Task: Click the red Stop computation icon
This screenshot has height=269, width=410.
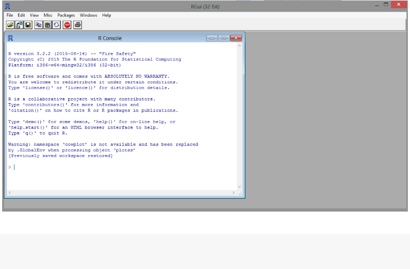Action: (x=67, y=25)
